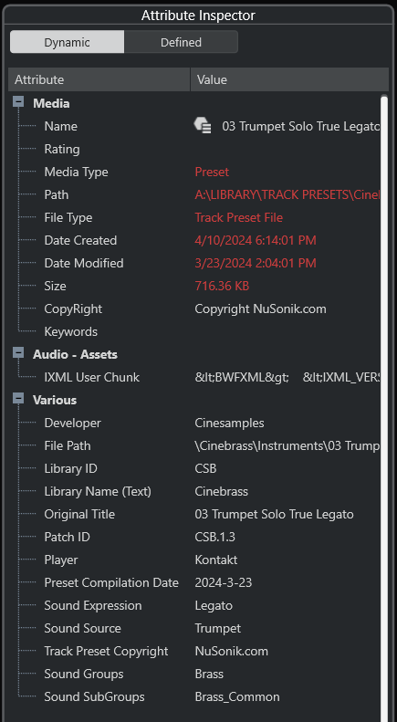The image size is (397, 722).
Task: Click the Attribute column header
Action: [x=99, y=79]
